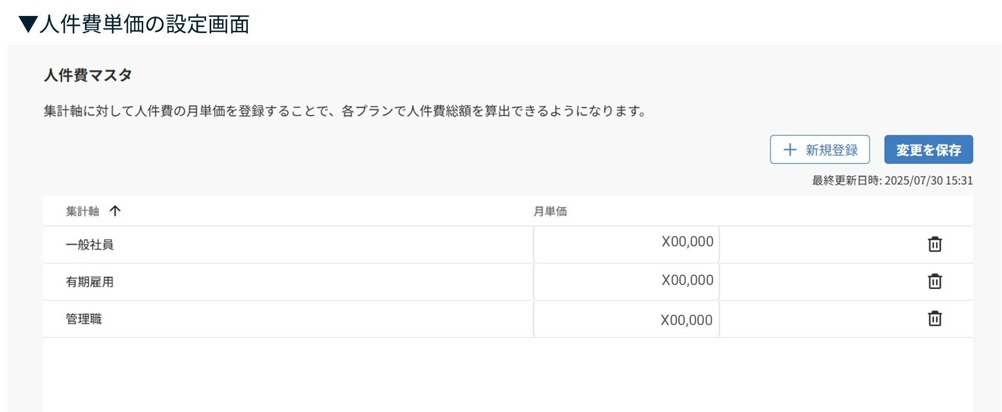
Task: Select the 一般社員 row label
Action: [x=90, y=245]
